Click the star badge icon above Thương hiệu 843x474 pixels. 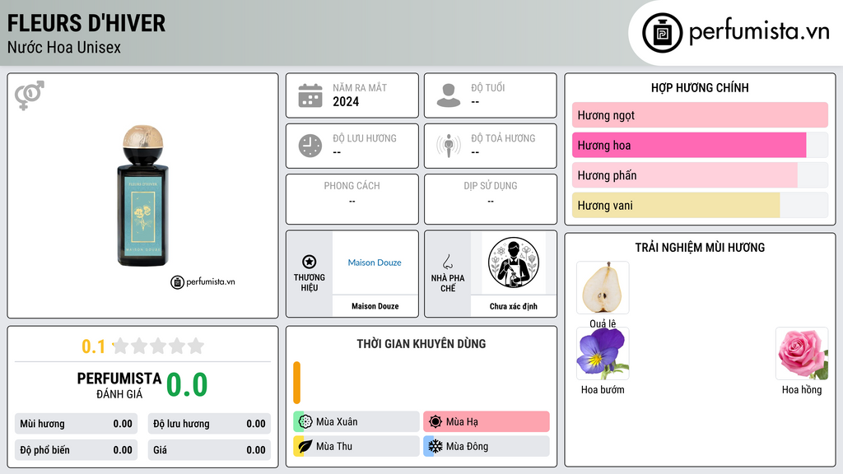310,262
